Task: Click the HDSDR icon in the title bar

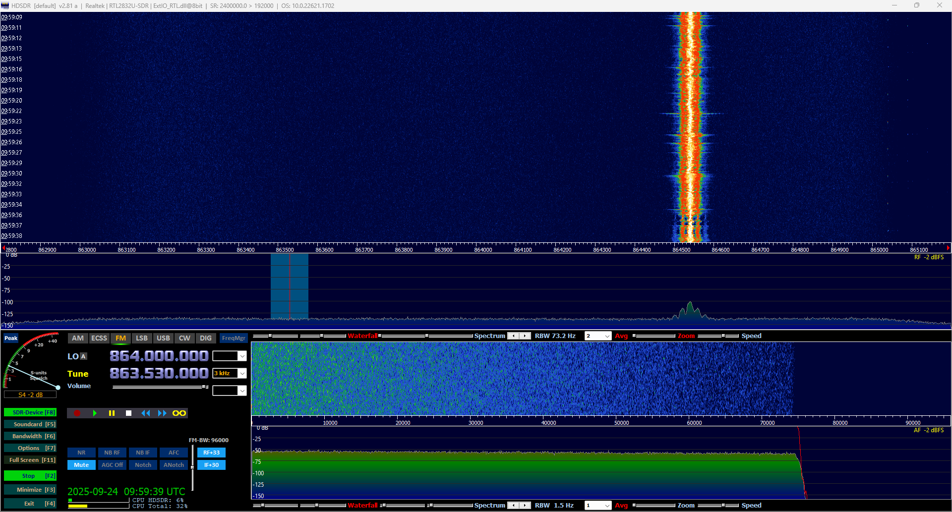Action: (5, 5)
